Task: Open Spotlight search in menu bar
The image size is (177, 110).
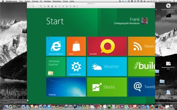Action: pyautogui.click(x=174, y=1)
